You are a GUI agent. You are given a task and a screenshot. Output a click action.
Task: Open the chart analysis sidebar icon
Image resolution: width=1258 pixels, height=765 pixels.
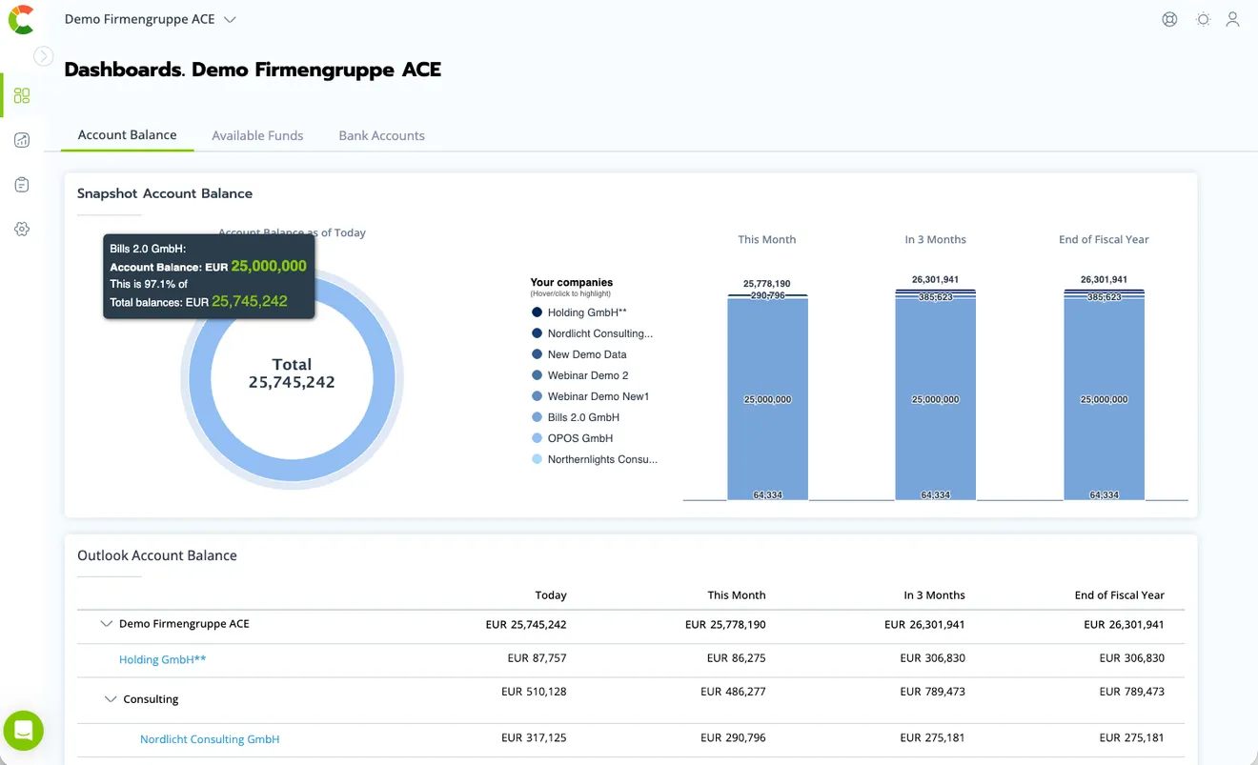[x=22, y=140]
